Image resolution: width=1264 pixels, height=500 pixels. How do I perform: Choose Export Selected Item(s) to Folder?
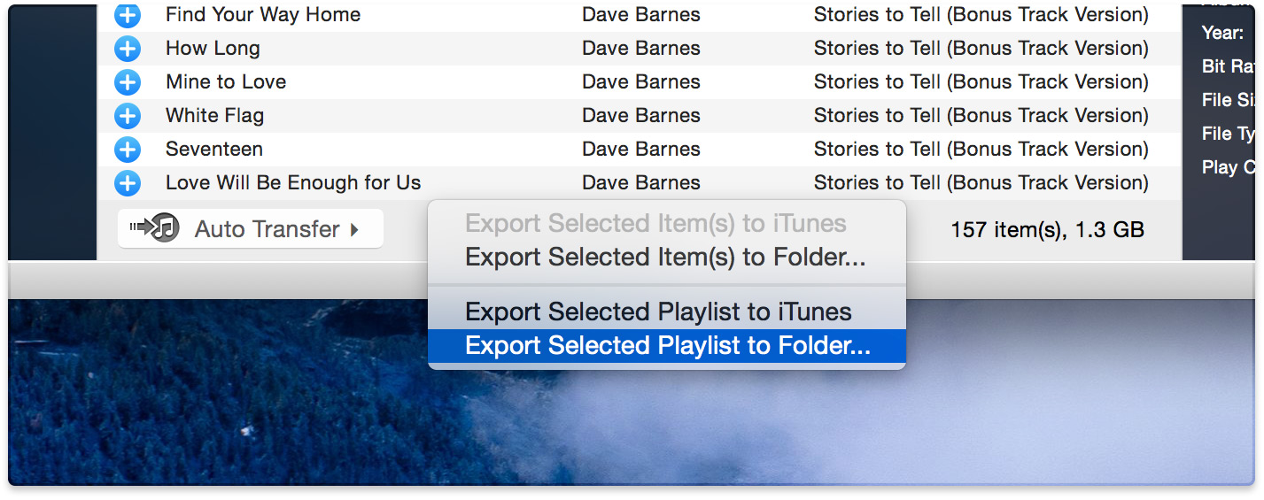pos(665,258)
